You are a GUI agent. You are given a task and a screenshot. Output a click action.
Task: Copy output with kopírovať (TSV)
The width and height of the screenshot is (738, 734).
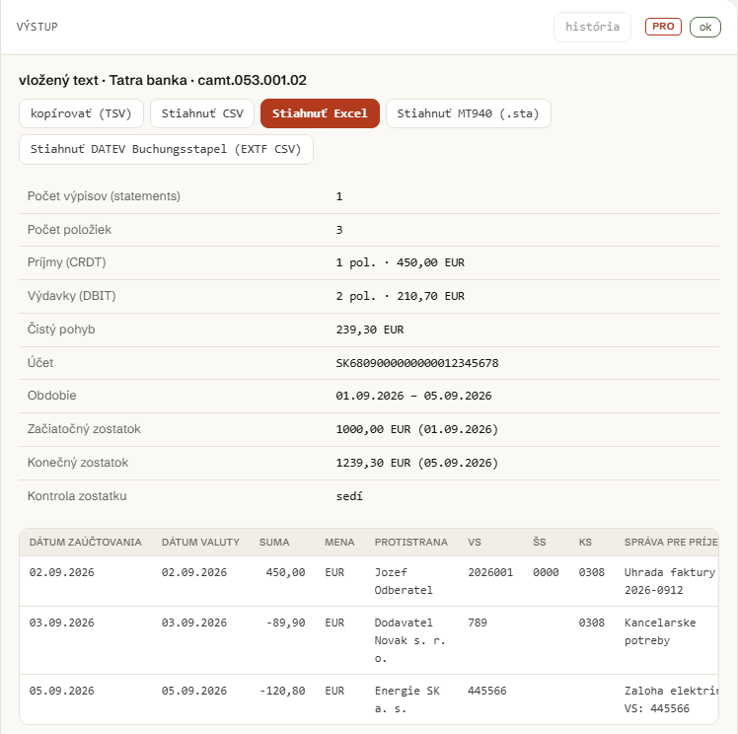[81, 113]
